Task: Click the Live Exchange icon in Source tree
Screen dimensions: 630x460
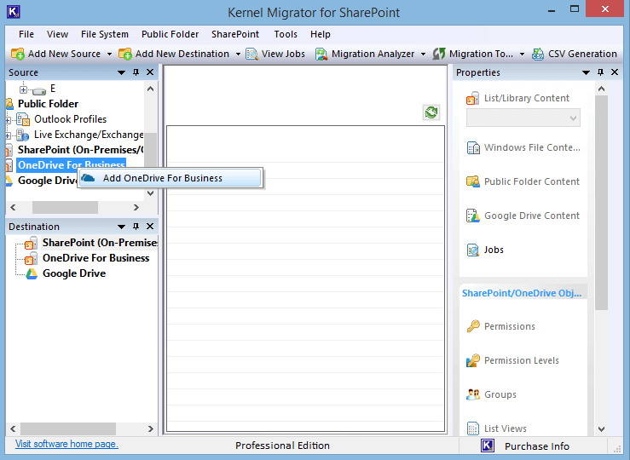Action: coord(23,135)
